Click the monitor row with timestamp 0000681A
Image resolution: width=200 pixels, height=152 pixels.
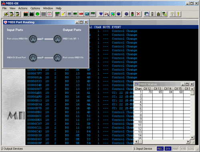(x=81, y=77)
